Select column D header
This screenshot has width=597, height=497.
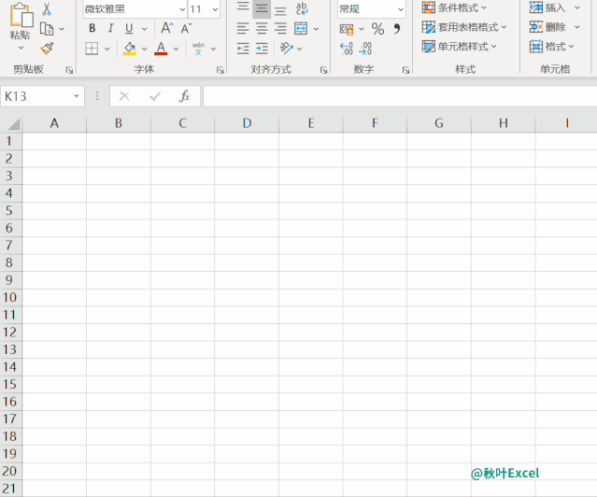click(x=247, y=123)
